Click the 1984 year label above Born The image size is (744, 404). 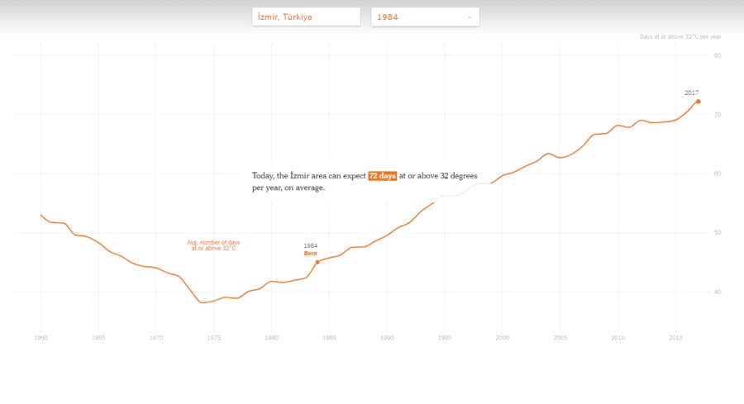click(x=310, y=245)
